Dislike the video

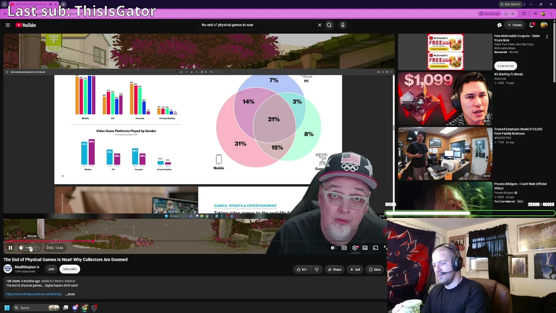click(x=317, y=270)
